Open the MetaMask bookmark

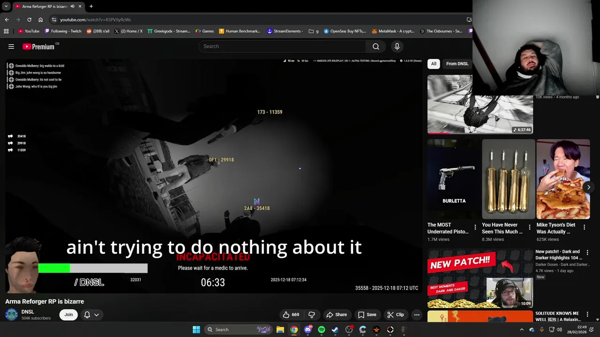393,31
